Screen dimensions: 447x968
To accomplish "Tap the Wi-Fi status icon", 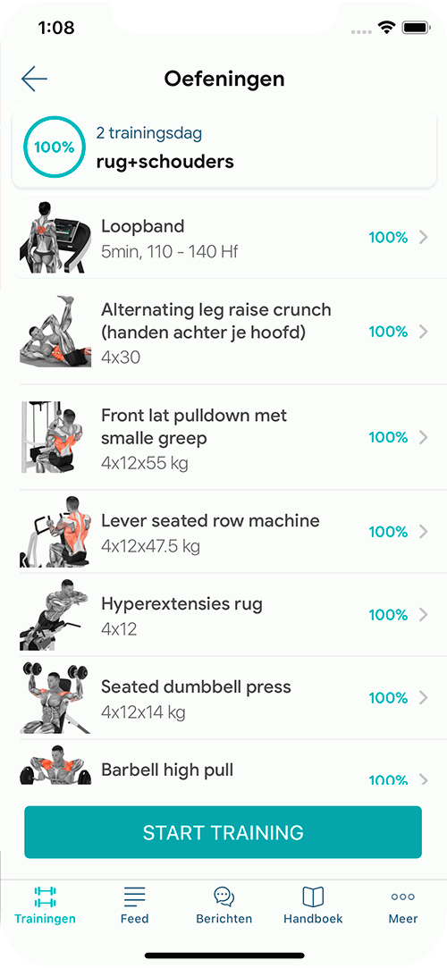I will 388,28.
